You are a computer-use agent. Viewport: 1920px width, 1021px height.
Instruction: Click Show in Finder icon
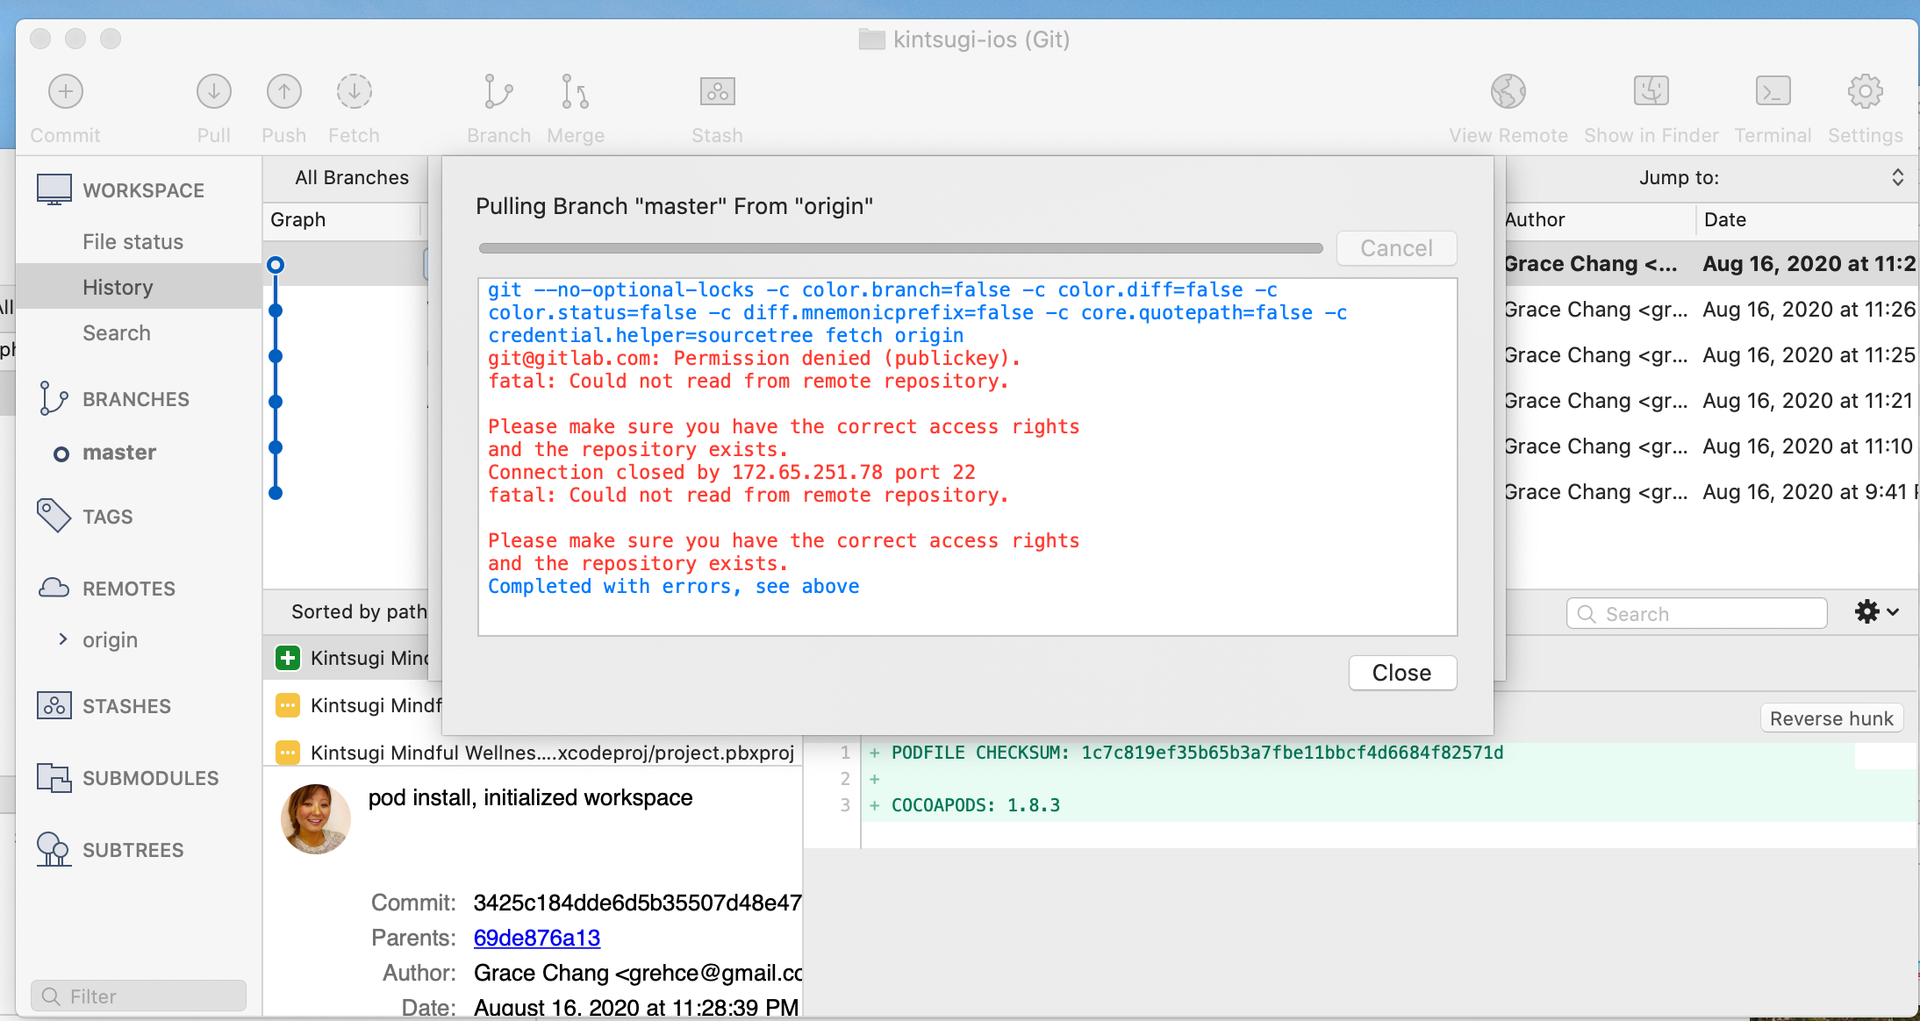coord(1651,92)
